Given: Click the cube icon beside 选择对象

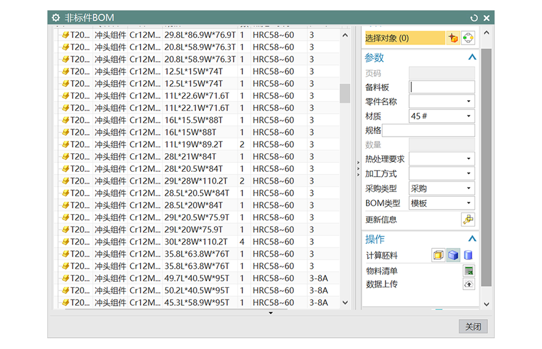Looking at the screenshot, I should coord(453,38).
